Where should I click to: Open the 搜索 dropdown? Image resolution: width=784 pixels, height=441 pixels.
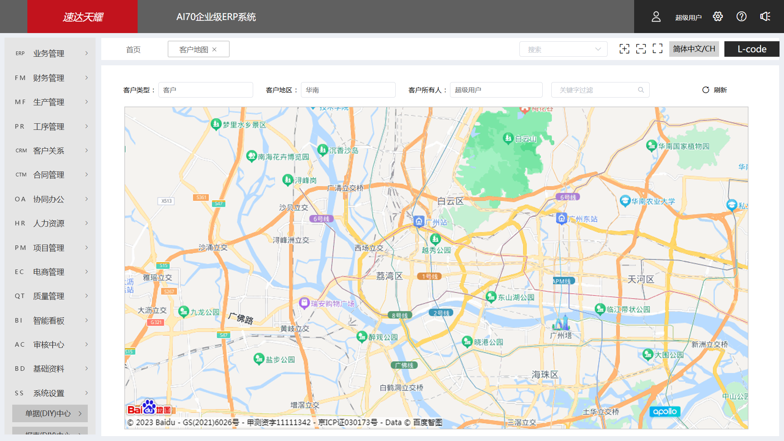pos(563,49)
